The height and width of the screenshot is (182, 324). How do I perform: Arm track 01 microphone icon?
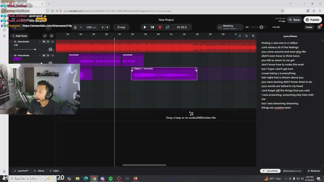[11, 42]
